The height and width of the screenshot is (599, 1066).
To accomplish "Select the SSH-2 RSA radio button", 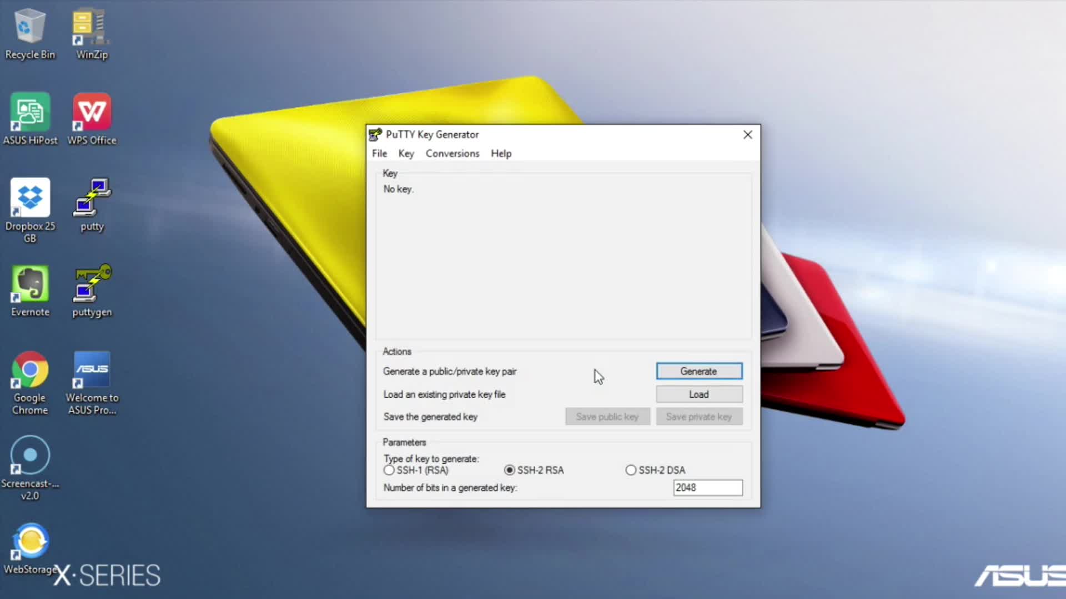I will (x=509, y=470).
